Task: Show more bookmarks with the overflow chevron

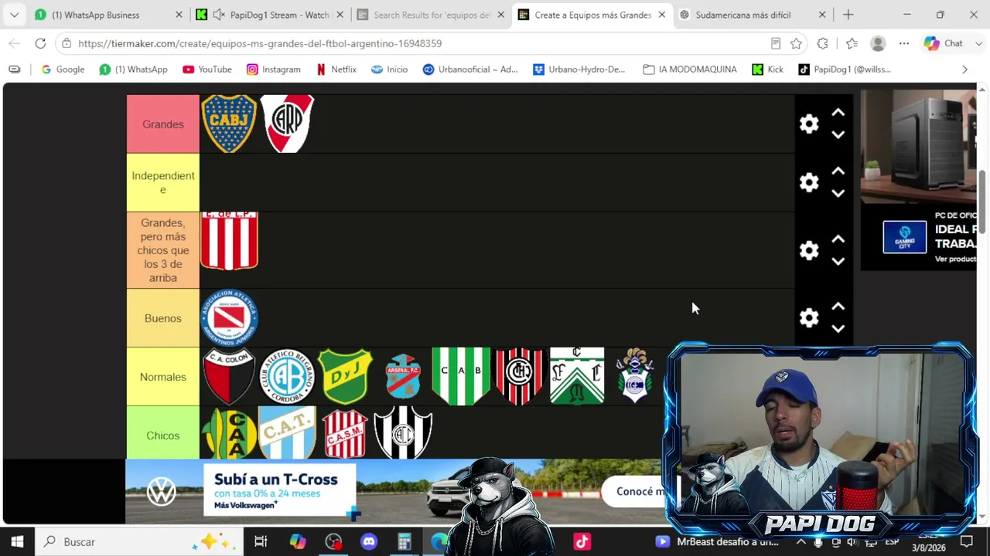Action: pos(964,69)
